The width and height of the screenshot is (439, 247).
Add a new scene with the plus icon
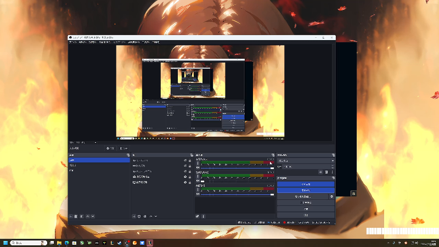tap(71, 216)
